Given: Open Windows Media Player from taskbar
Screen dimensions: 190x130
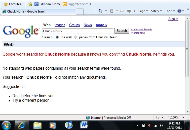Looking at the screenshot, I should click(53, 125).
